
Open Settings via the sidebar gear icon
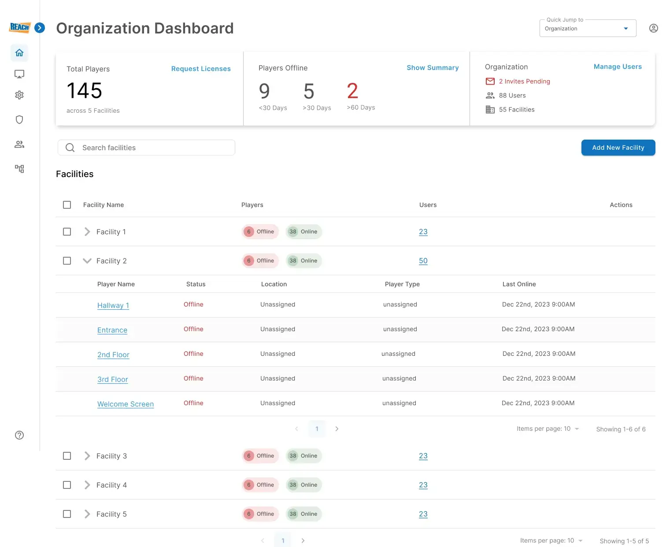pyautogui.click(x=19, y=95)
